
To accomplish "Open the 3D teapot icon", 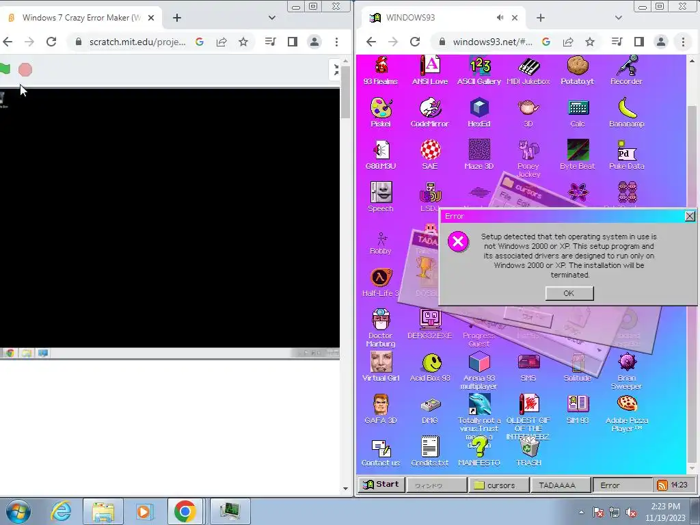I will pyautogui.click(x=528, y=113).
